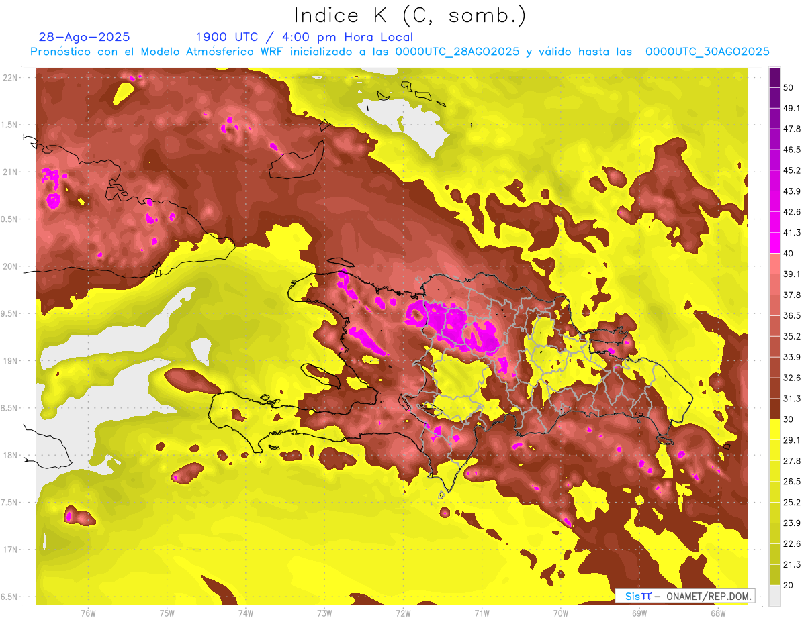806x622 pixels.
Task: Click the "21N" latitude label
Action: [x=10, y=172]
